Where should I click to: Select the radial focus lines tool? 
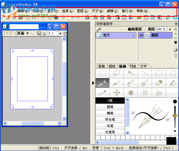point(131,93)
